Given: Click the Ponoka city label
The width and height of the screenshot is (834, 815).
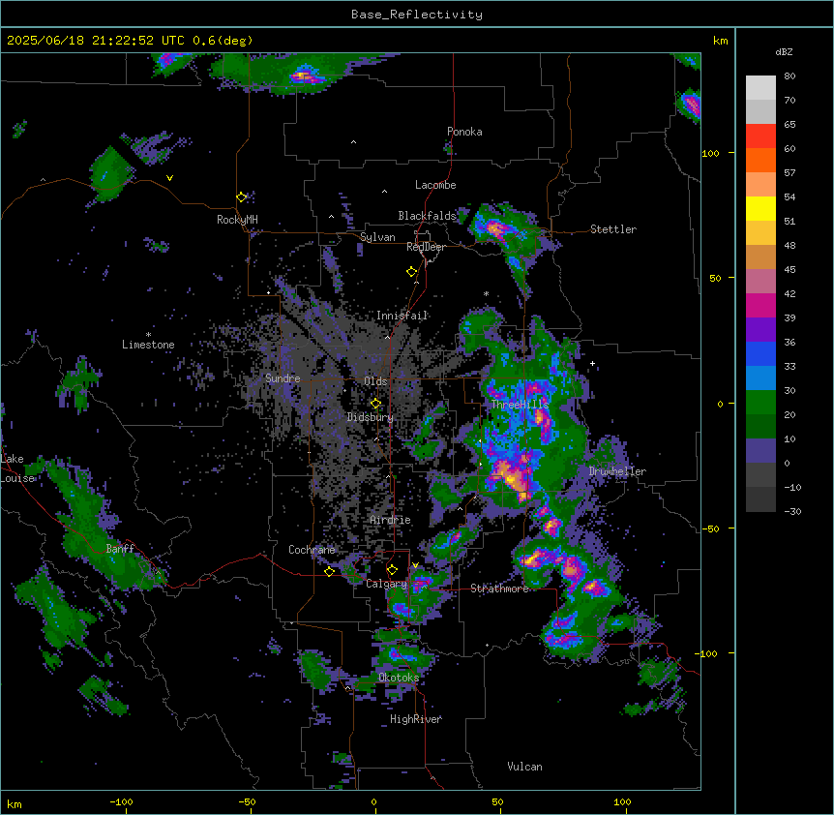Looking at the screenshot, I should click(x=464, y=132).
